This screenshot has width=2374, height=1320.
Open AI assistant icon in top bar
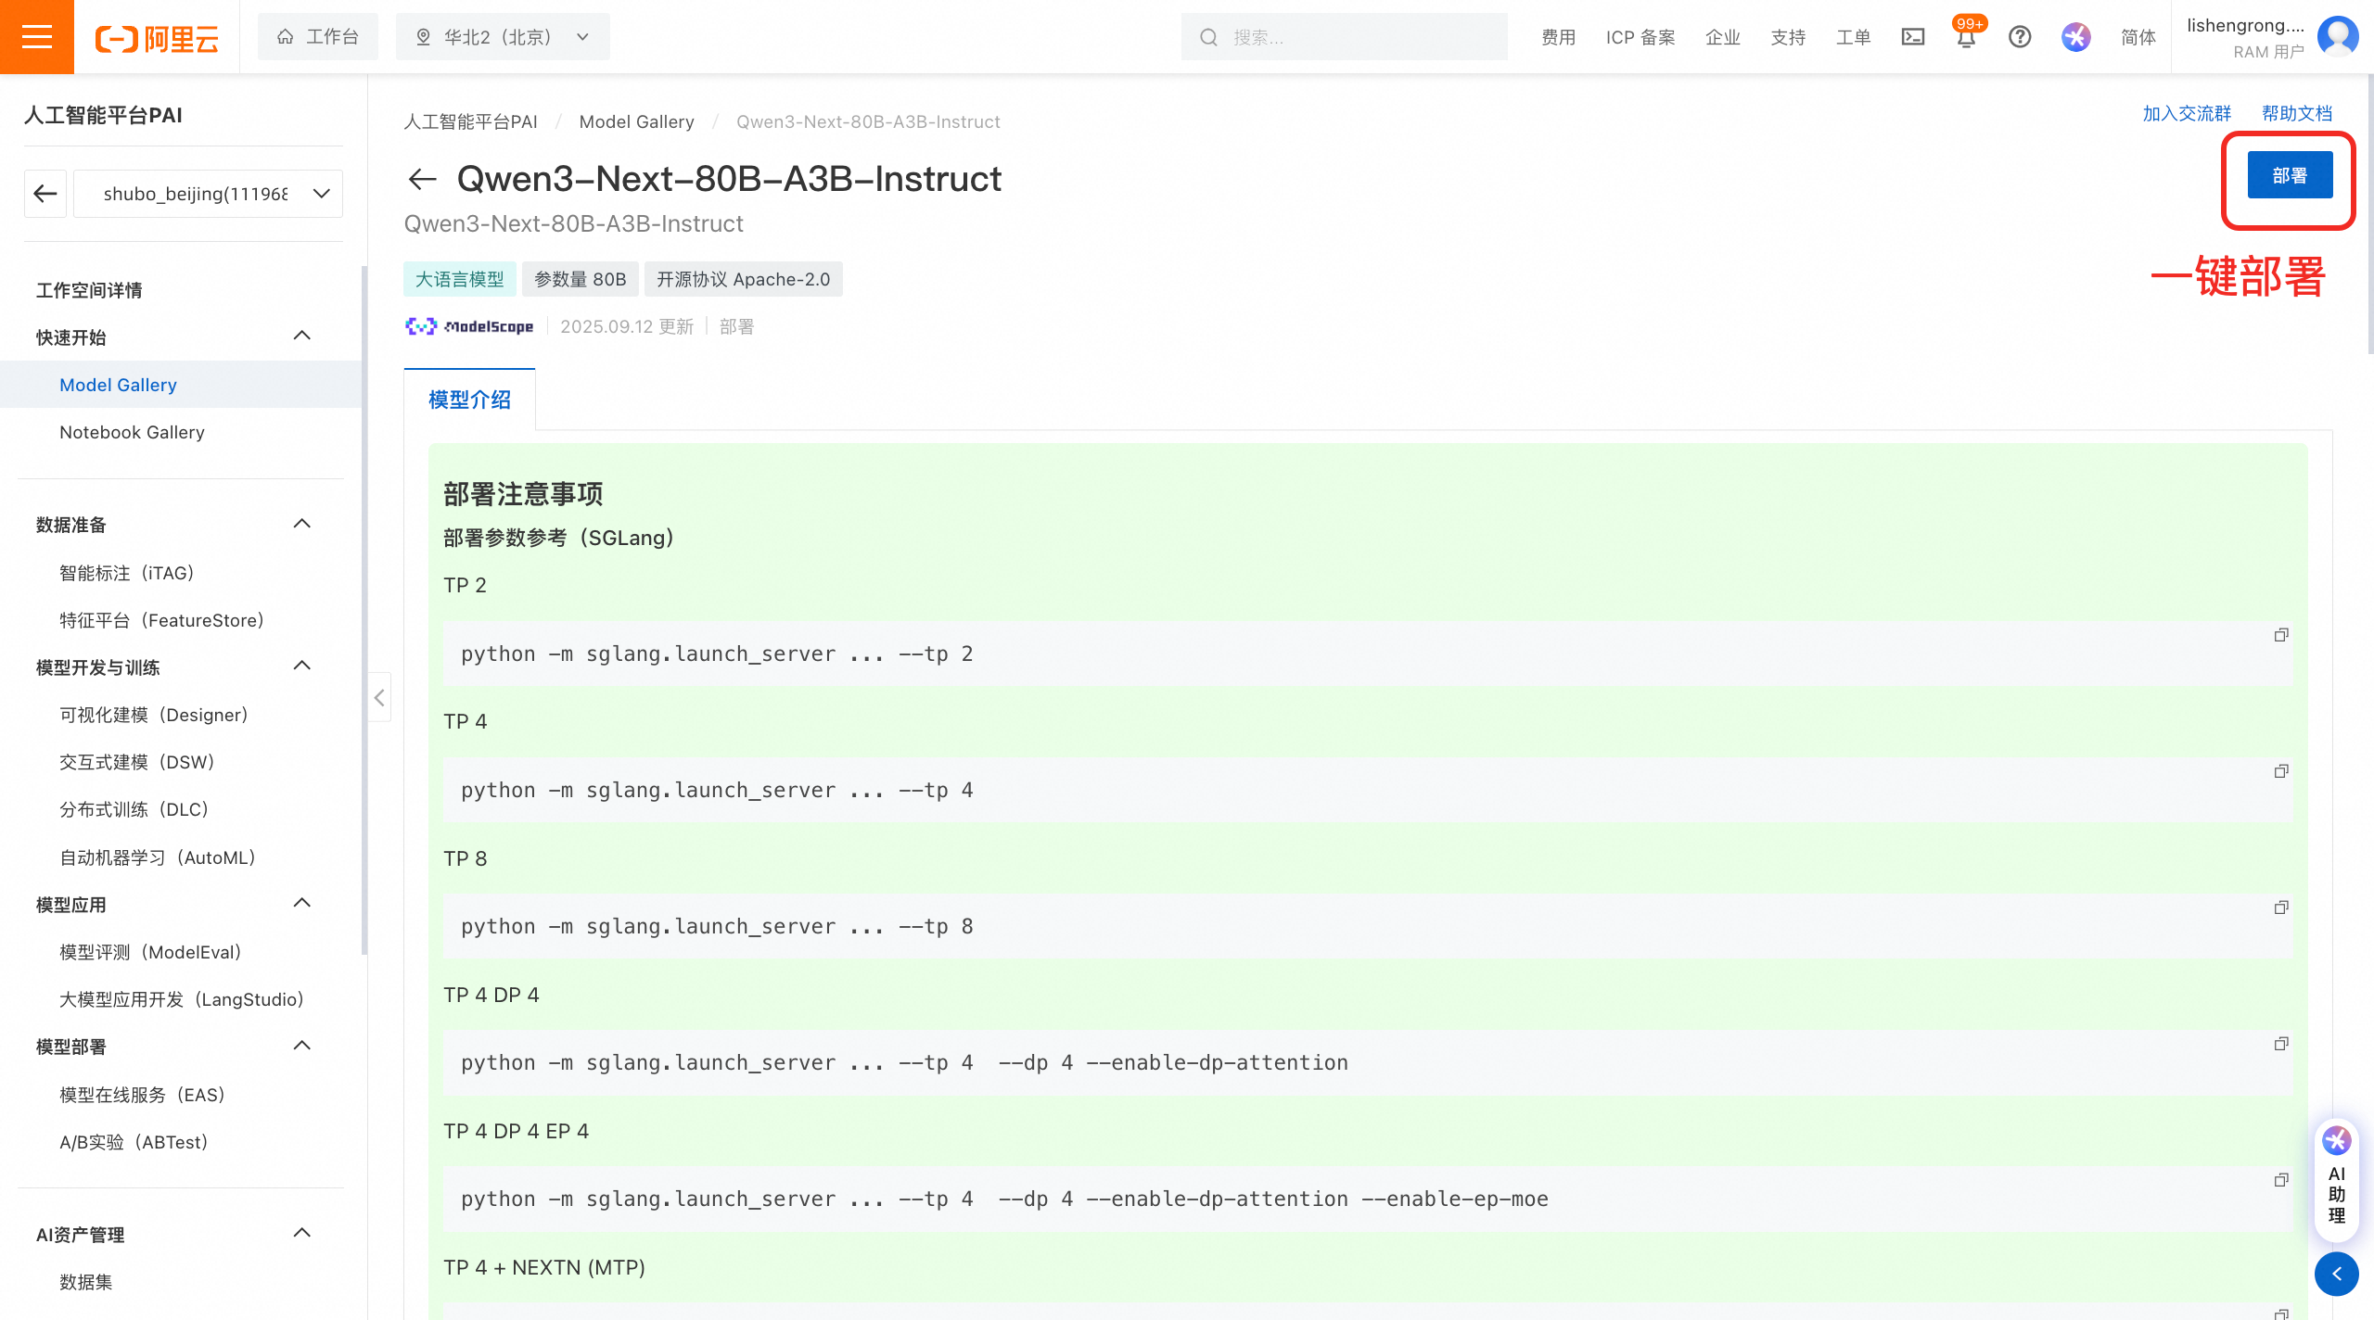[x=2076, y=37]
